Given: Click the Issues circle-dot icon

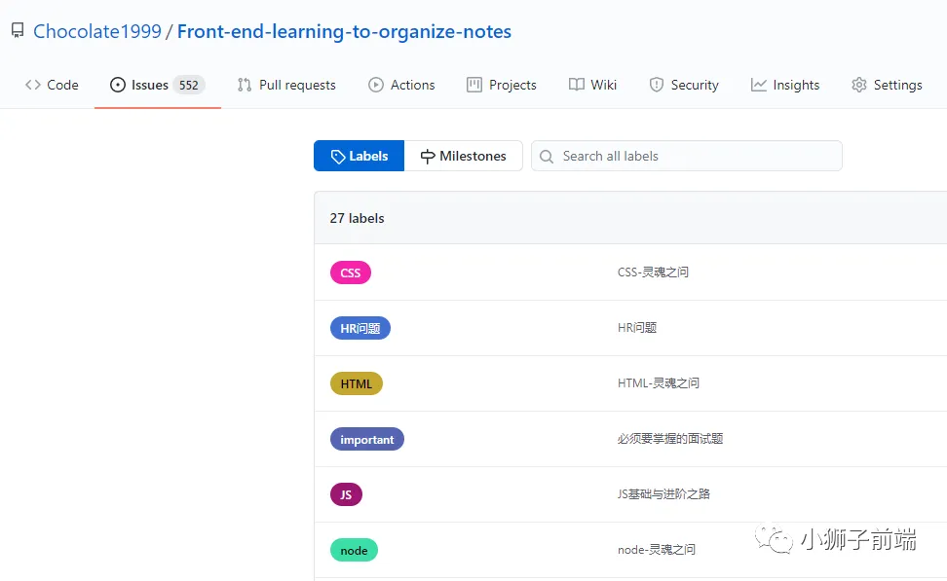Looking at the screenshot, I should click(118, 85).
